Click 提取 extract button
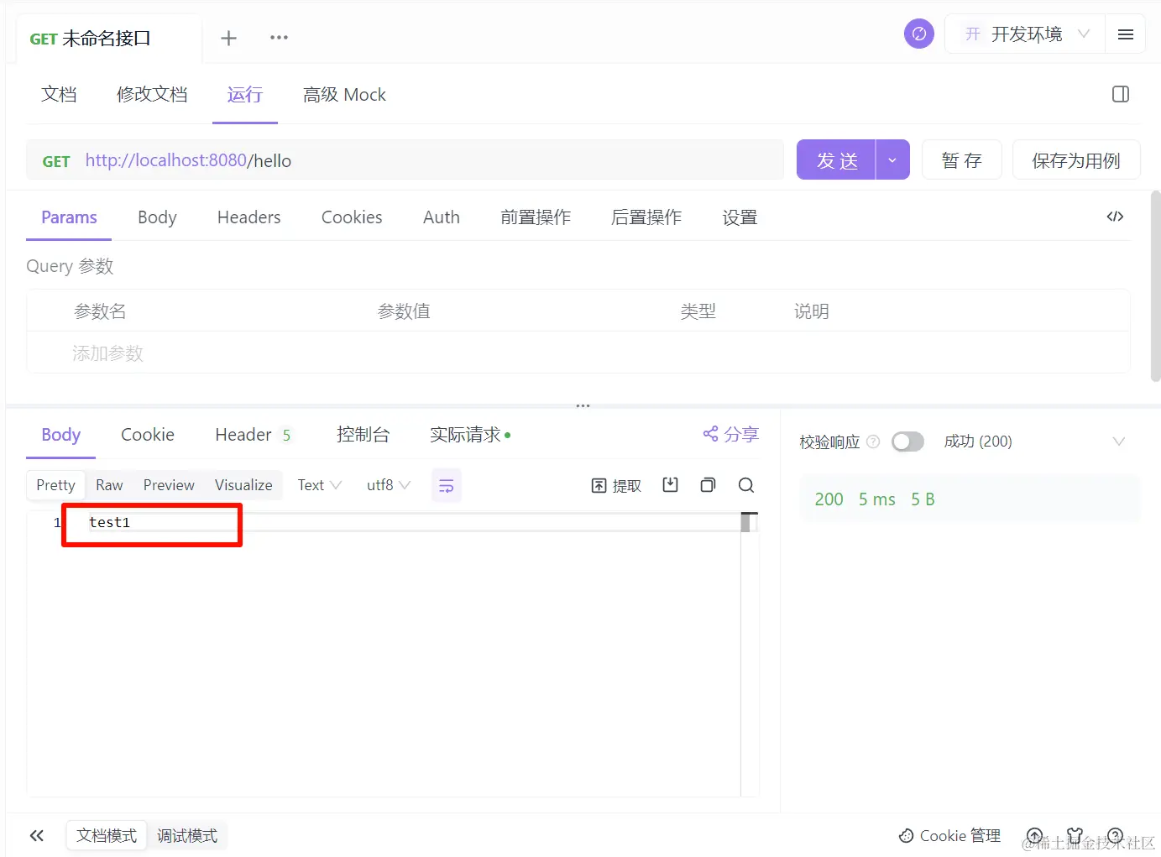 [616, 485]
